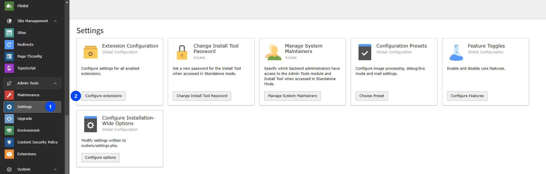Click the Site Management section label
Screen dimensions: 546x174
coord(33,21)
